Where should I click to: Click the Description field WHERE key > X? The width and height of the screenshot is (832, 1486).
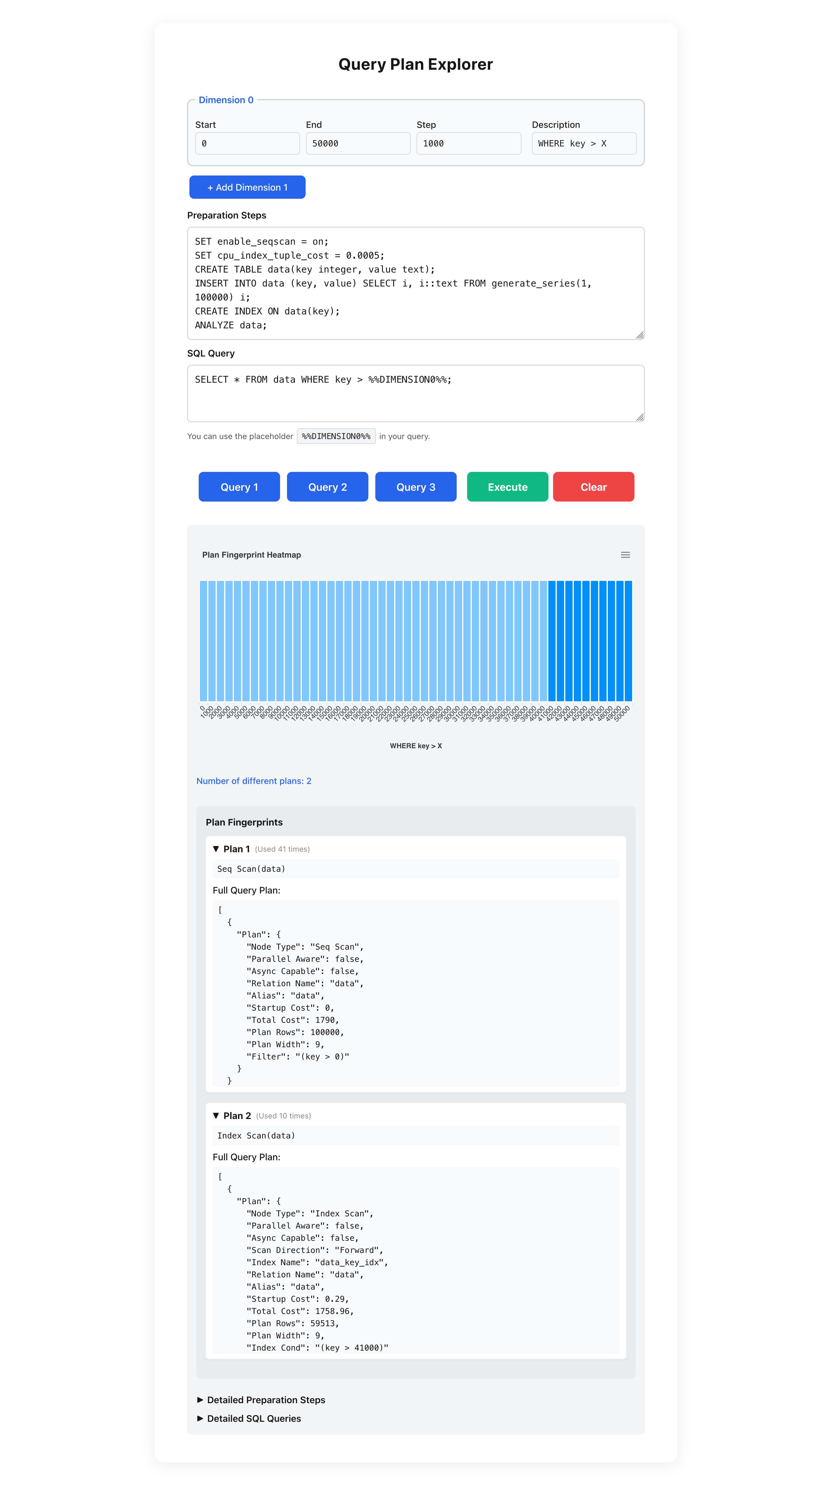point(584,144)
